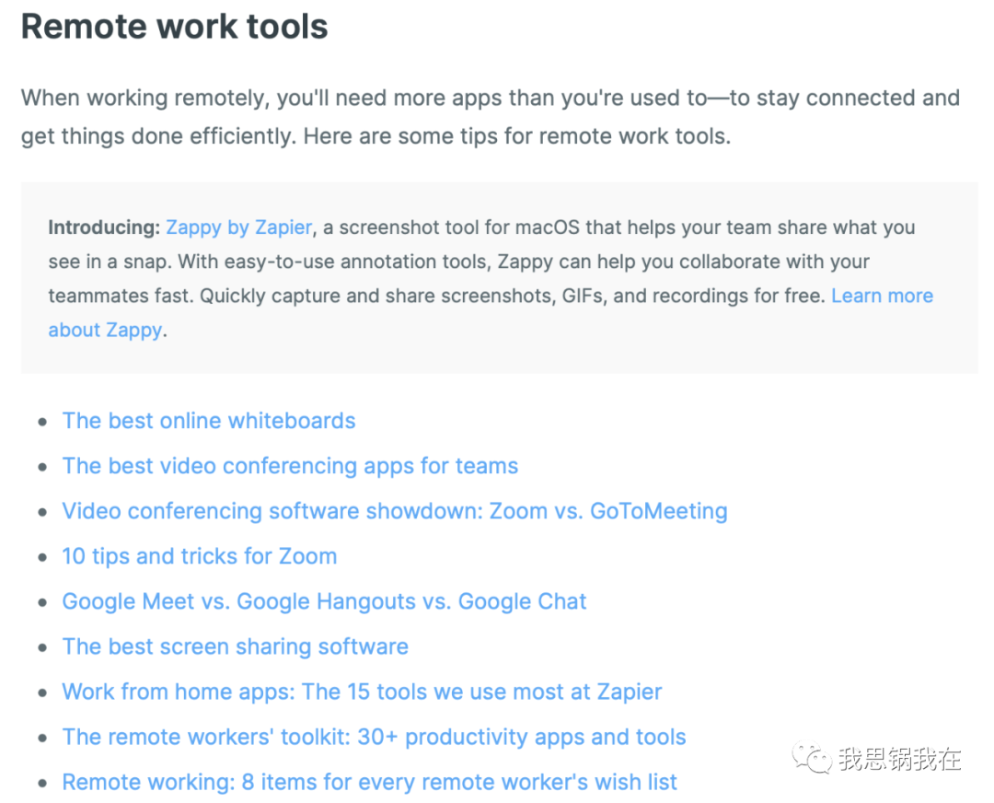This screenshot has width=994, height=803.
Task: Click the bullet beside Google Meet link
Action: pyautogui.click(x=42, y=602)
